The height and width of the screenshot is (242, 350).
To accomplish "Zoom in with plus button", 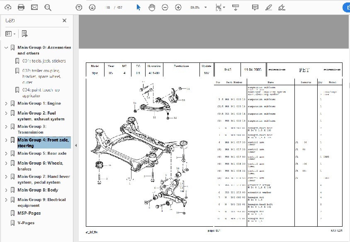I will (x=178, y=7).
